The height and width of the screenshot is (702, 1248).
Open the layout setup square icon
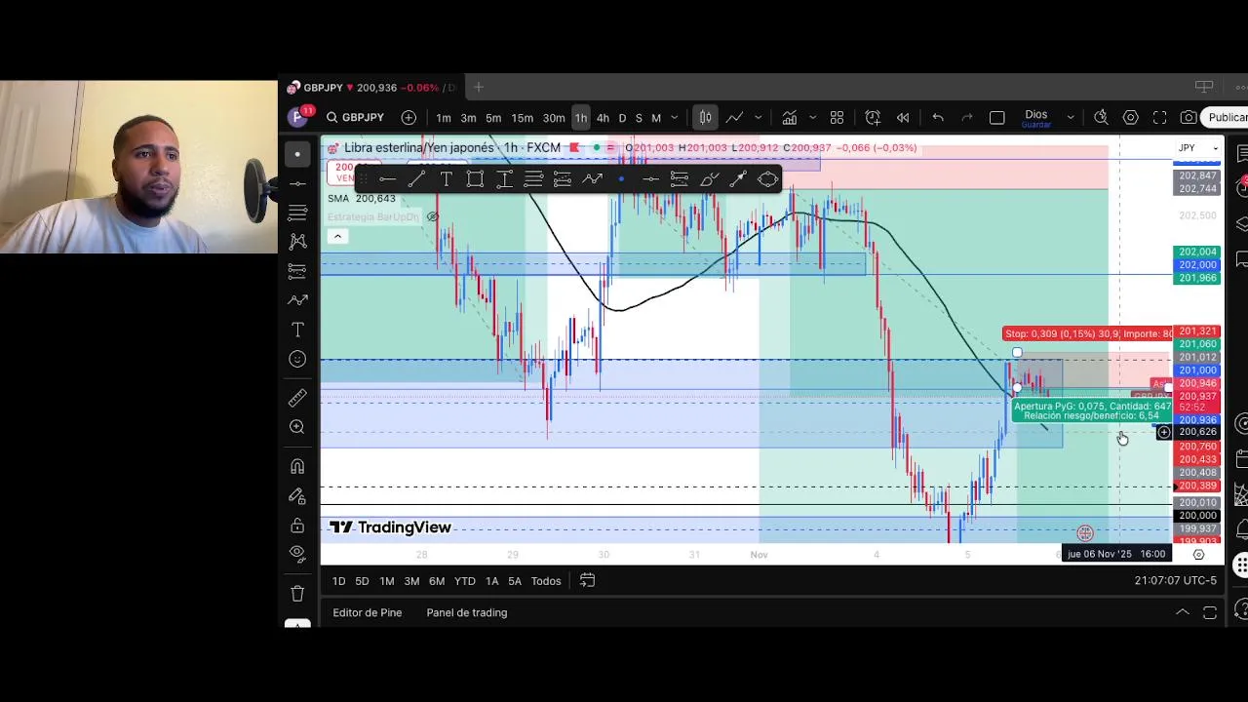pyautogui.click(x=996, y=118)
